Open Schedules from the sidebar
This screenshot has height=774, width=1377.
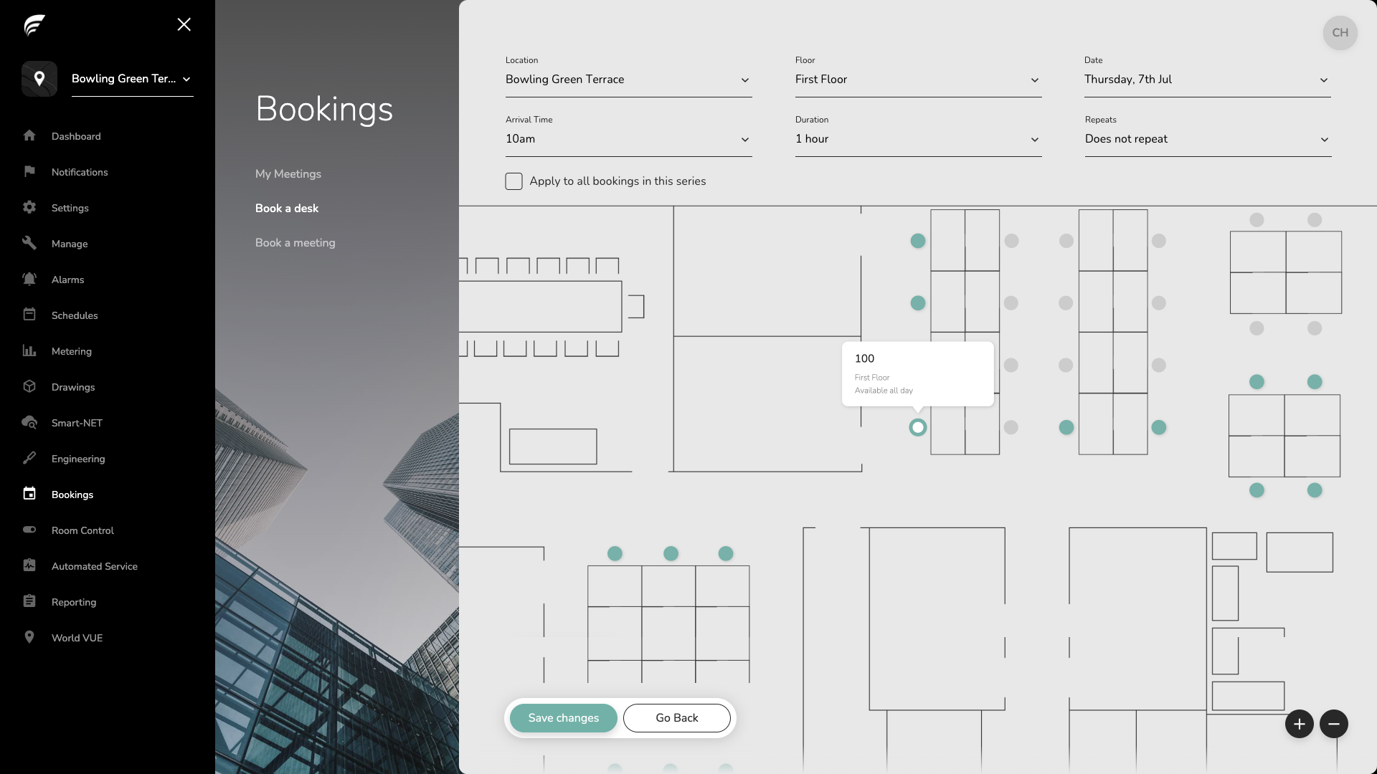(x=75, y=315)
